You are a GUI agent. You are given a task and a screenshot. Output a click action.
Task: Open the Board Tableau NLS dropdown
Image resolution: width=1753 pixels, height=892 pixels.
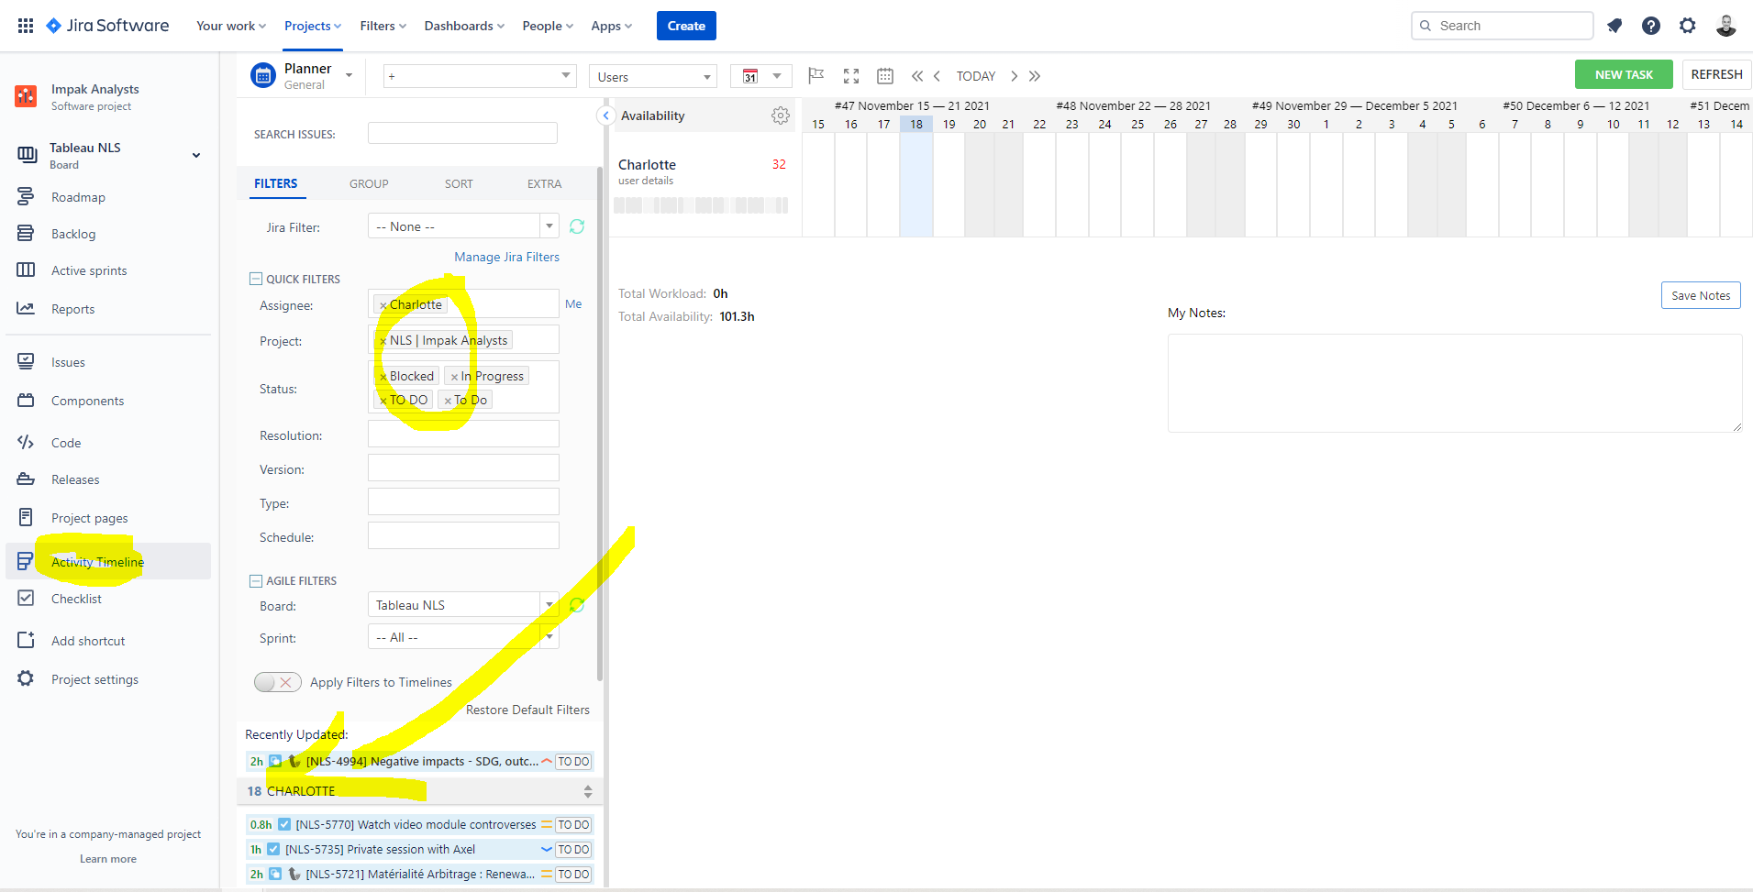(x=463, y=605)
